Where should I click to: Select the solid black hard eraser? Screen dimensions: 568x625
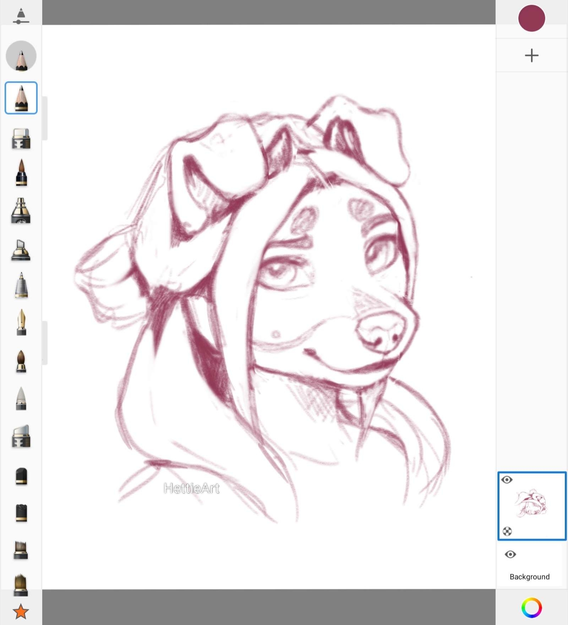(21, 476)
